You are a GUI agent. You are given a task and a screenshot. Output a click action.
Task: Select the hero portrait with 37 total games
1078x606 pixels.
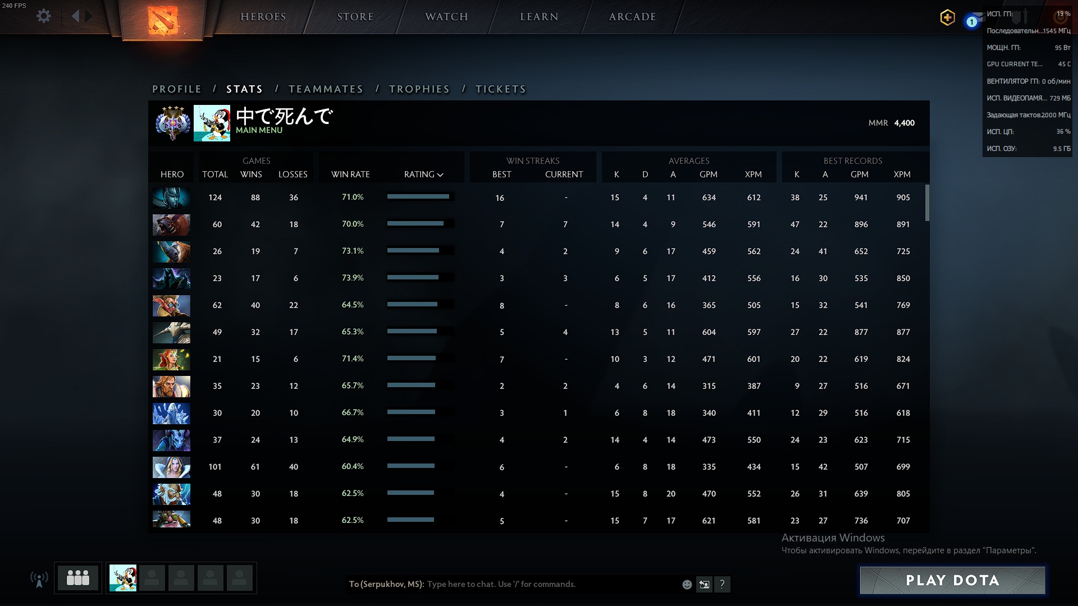pos(171,440)
